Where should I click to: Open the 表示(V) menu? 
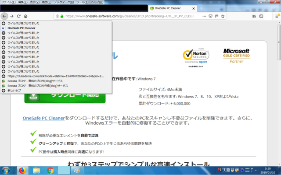click(35, 2)
